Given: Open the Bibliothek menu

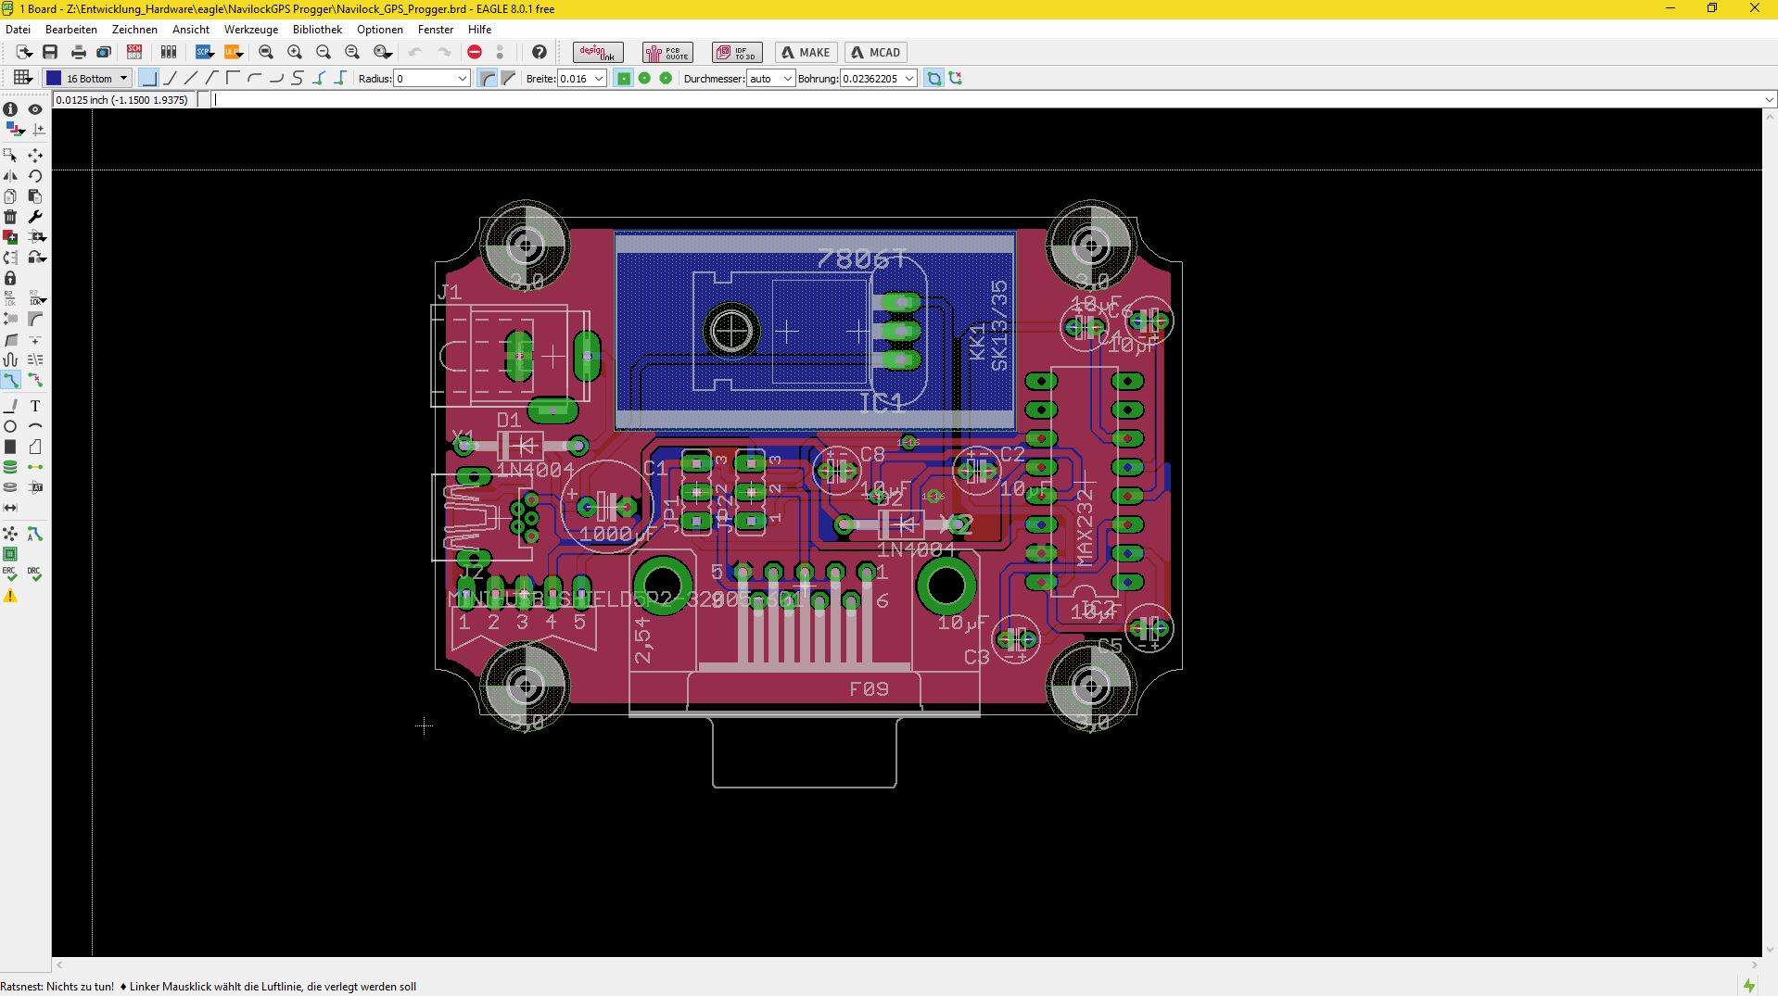Looking at the screenshot, I should [317, 30].
